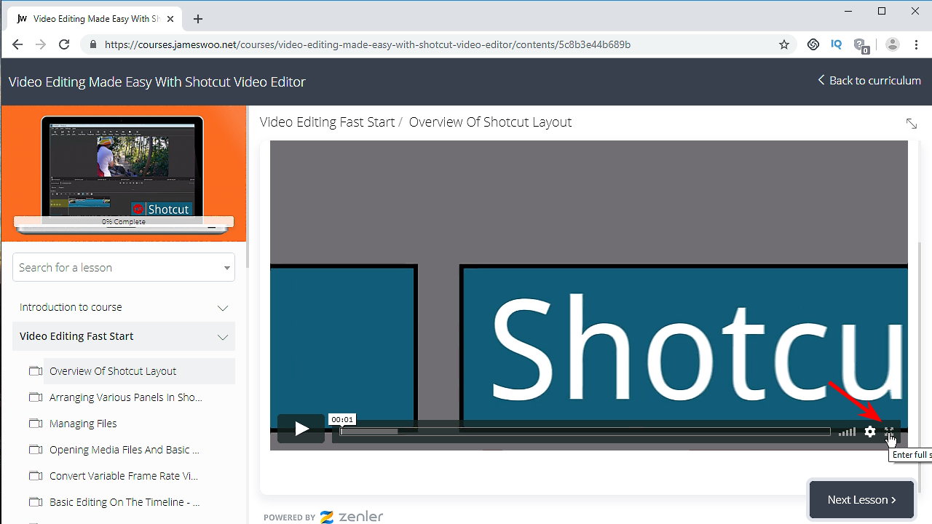Image resolution: width=932 pixels, height=524 pixels.
Task: Click video icon beside Opening Media Files
Action: [x=36, y=450]
